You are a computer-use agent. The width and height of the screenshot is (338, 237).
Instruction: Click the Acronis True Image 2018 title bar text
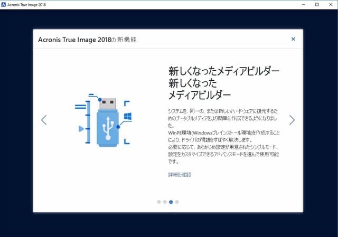click(31, 4)
